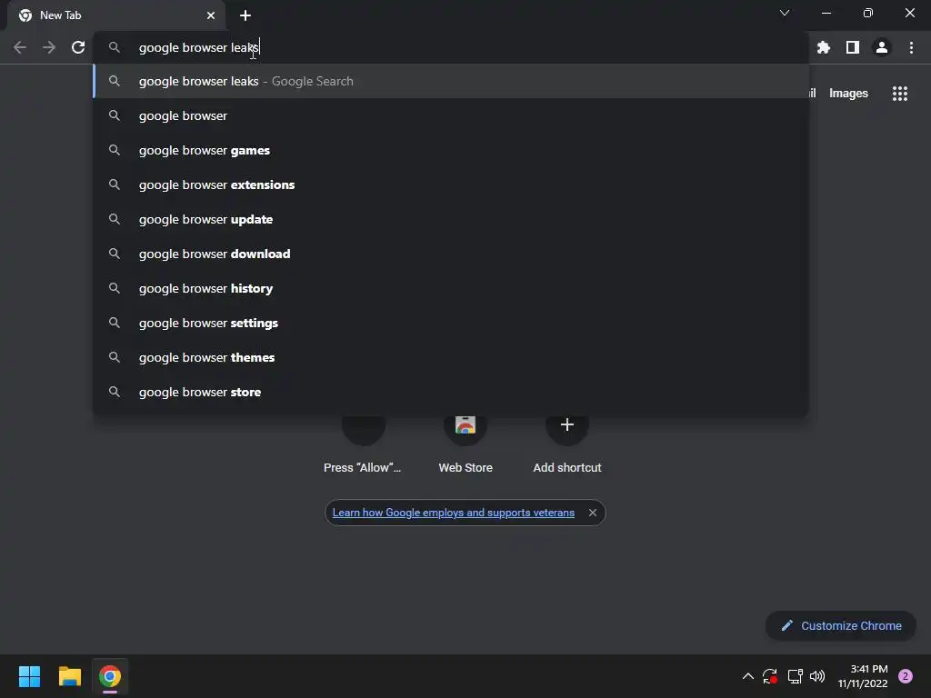Open the Google apps grid icon
Image resolution: width=931 pixels, height=698 pixels.
(899, 94)
